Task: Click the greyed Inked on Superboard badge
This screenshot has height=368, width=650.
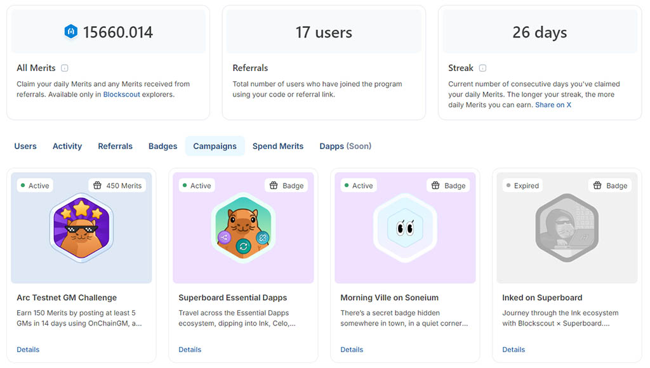Action: (x=567, y=228)
